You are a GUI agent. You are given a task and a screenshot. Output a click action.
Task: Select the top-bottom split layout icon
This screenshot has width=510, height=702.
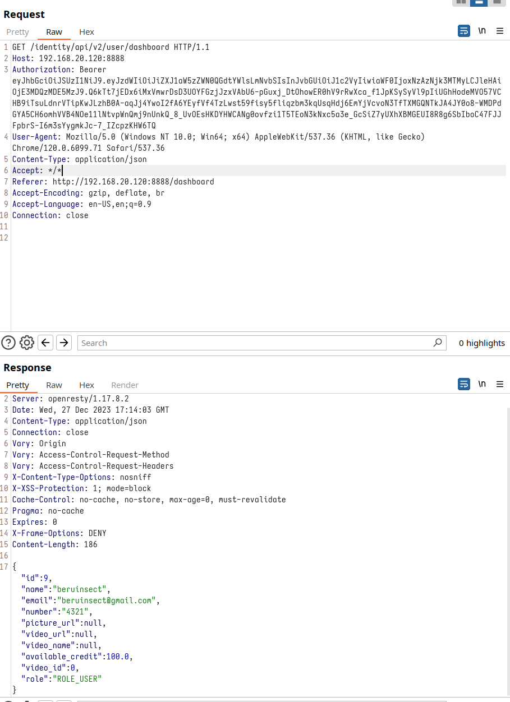(479, 2)
